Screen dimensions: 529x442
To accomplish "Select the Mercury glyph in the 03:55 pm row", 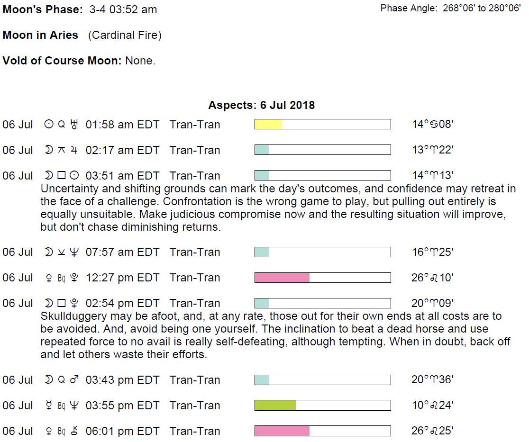I will click(x=48, y=406).
